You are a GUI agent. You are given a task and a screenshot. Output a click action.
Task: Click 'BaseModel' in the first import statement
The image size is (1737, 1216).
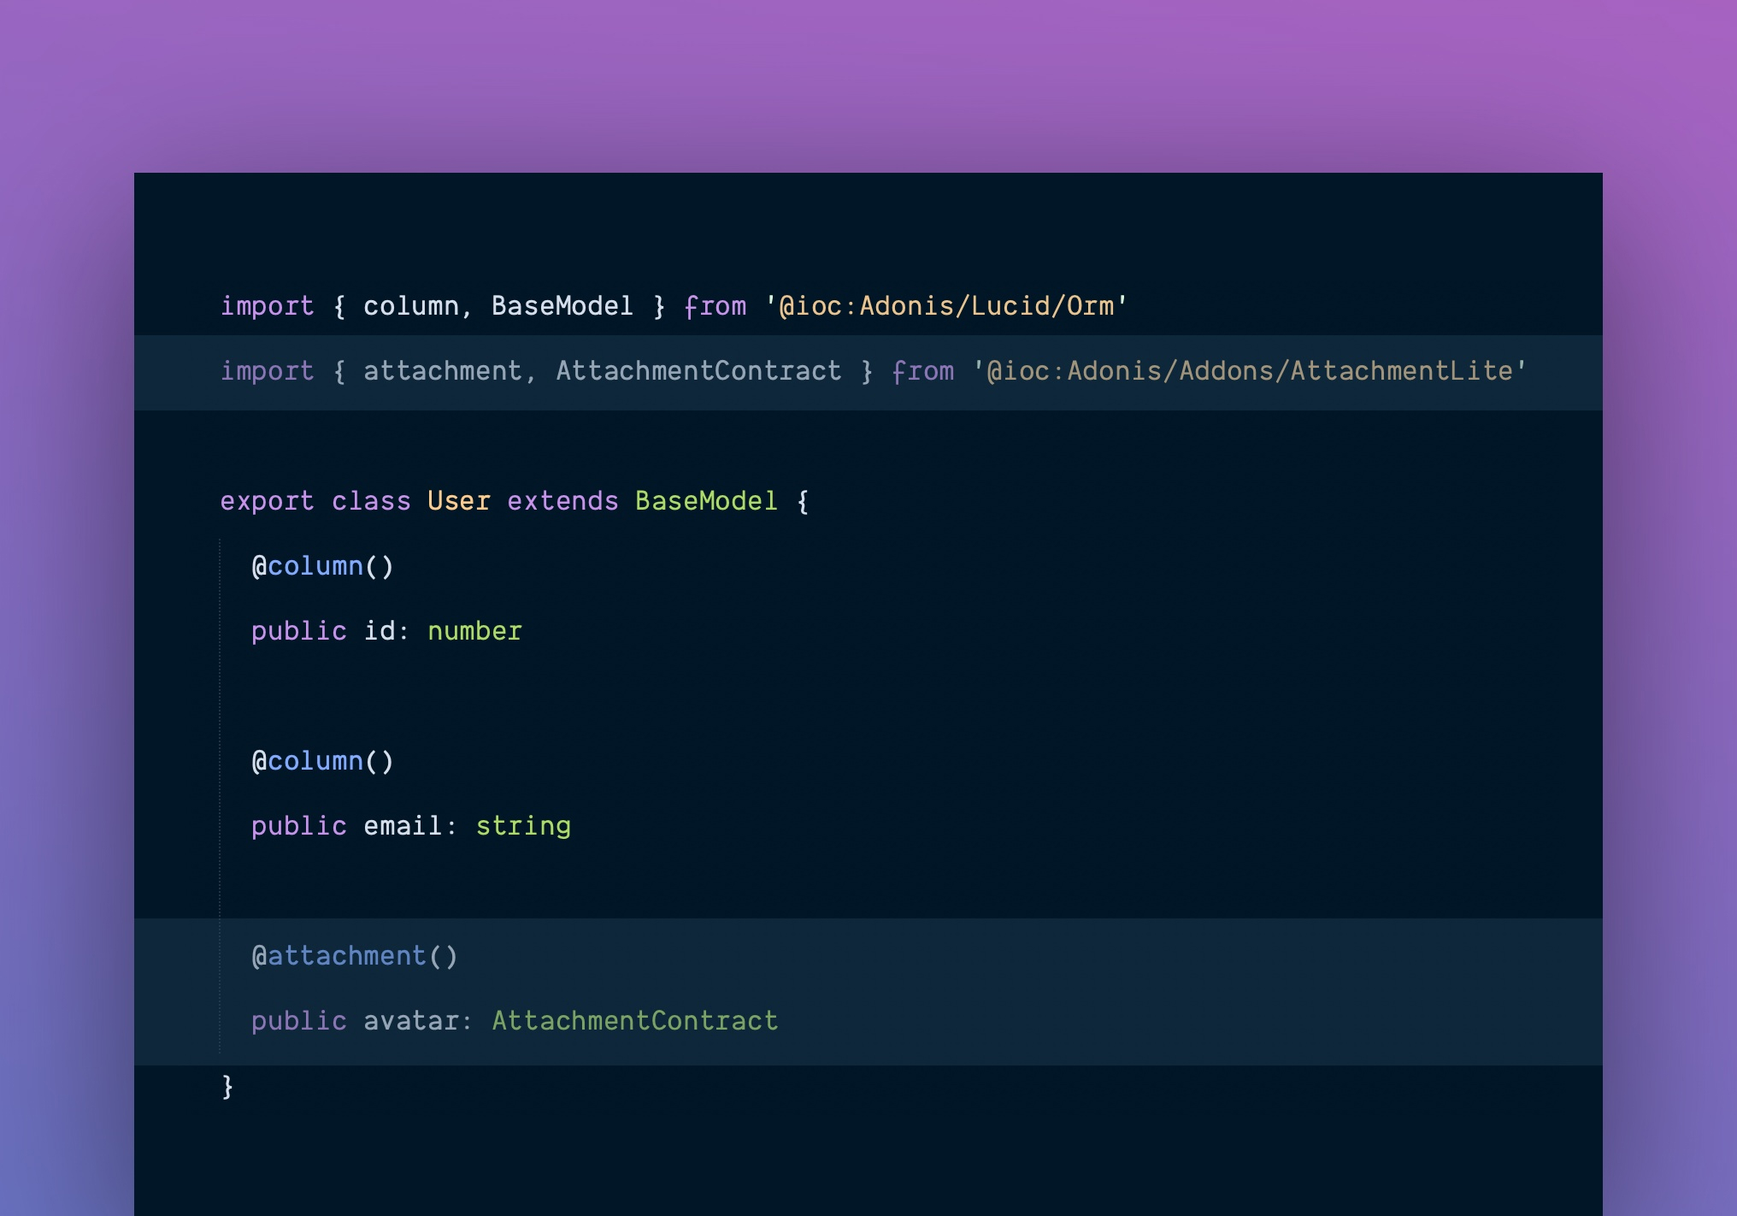coord(562,306)
